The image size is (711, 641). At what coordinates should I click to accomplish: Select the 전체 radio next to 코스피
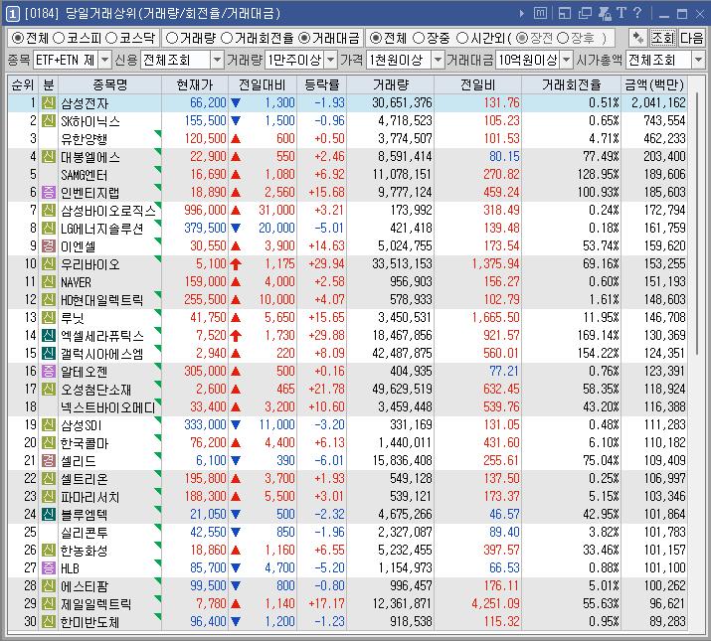pyautogui.click(x=17, y=38)
